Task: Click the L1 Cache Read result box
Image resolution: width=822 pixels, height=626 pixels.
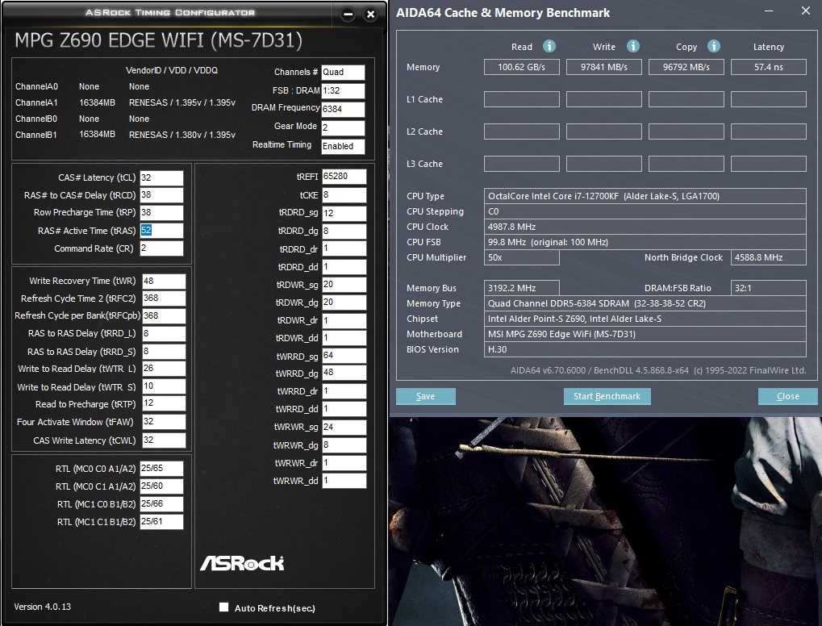Action: tap(522, 99)
